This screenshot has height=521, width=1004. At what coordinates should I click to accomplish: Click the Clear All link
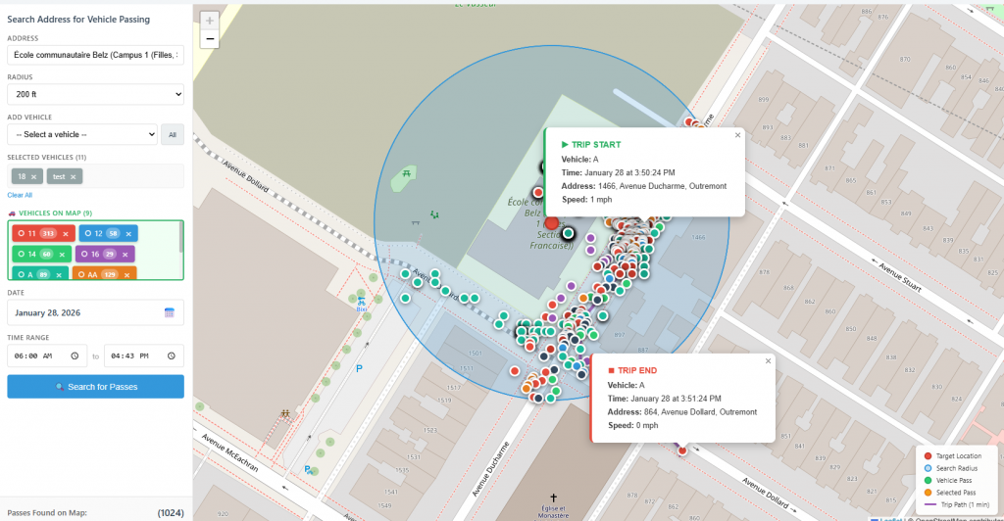[x=20, y=195]
